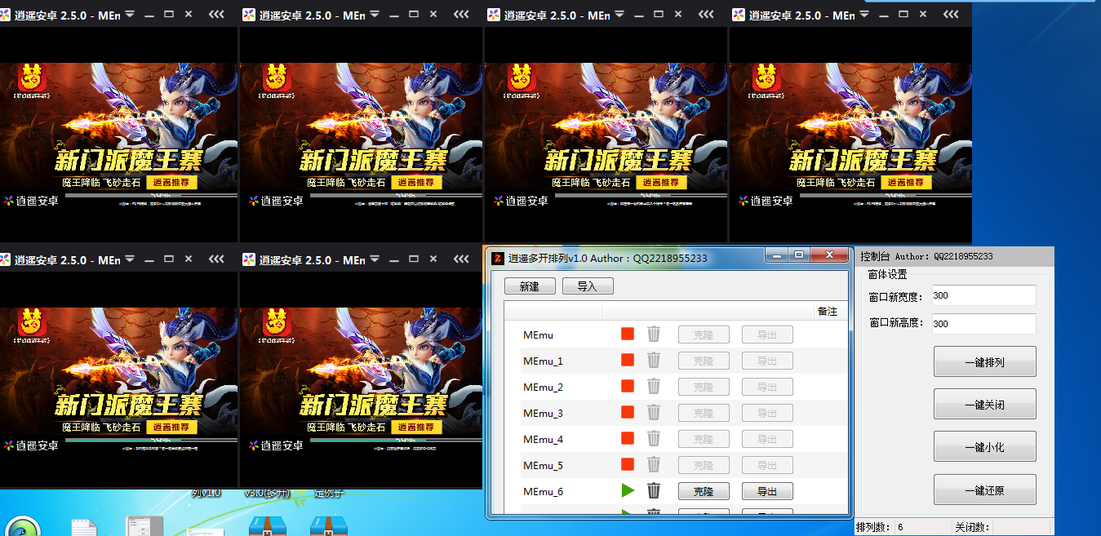Stop the MEmu instance with red square
Screen dimensions: 1101x536
tap(628, 334)
